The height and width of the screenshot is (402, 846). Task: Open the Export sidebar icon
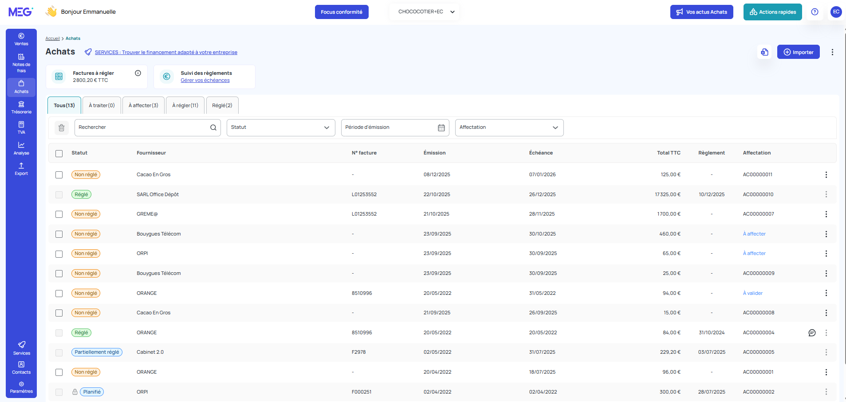[x=21, y=169]
